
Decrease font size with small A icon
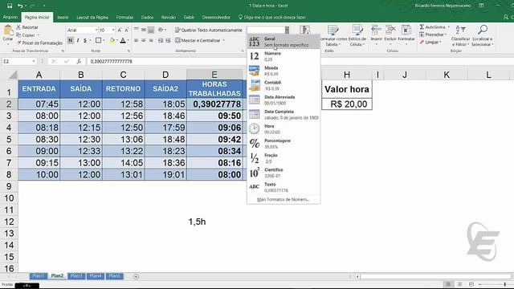127,30
